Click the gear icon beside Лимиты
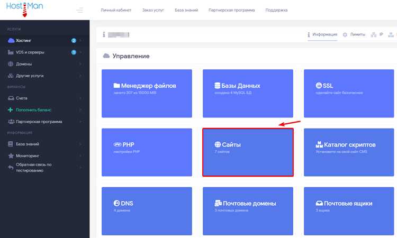The height and width of the screenshot is (238, 397). pyautogui.click(x=345, y=35)
